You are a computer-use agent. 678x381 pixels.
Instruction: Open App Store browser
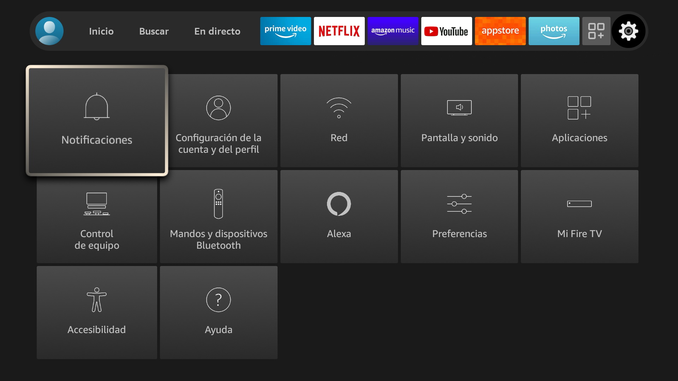(x=499, y=31)
